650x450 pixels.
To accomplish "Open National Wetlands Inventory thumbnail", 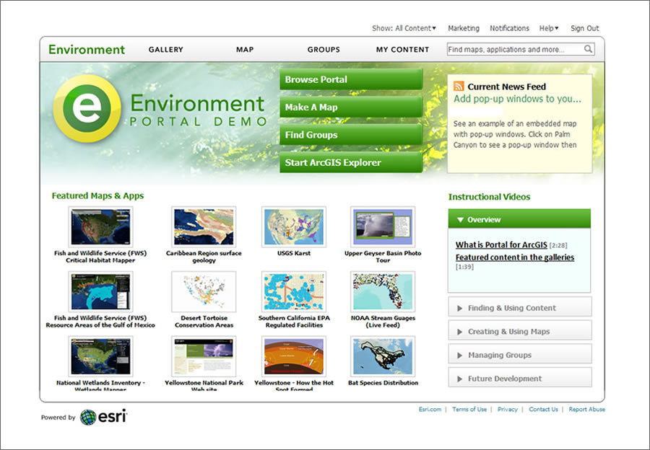I will click(100, 356).
